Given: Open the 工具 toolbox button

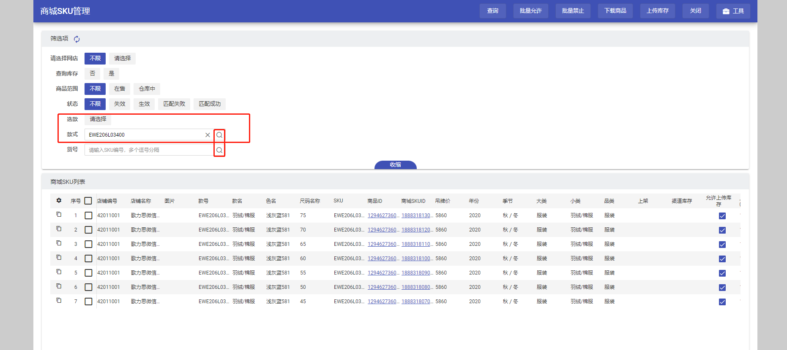Looking at the screenshot, I should pyautogui.click(x=733, y=11).
